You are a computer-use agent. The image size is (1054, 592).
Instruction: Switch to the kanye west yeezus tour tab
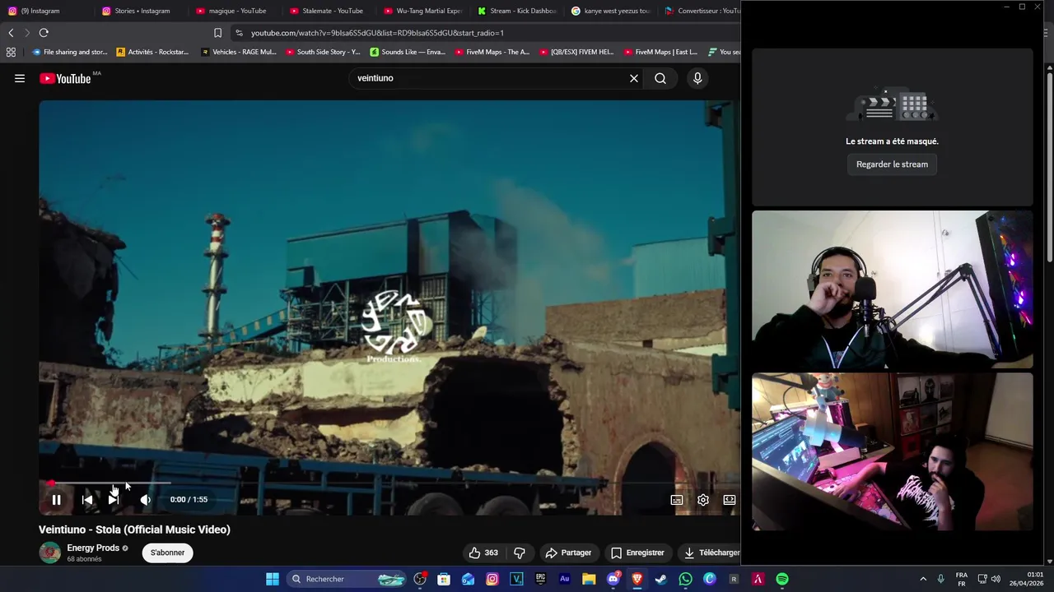pos(610,11)
